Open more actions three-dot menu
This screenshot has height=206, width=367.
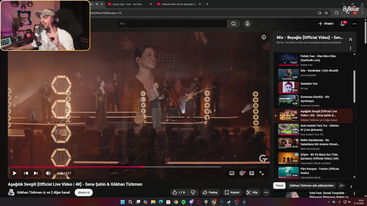[x=266, y=193]
